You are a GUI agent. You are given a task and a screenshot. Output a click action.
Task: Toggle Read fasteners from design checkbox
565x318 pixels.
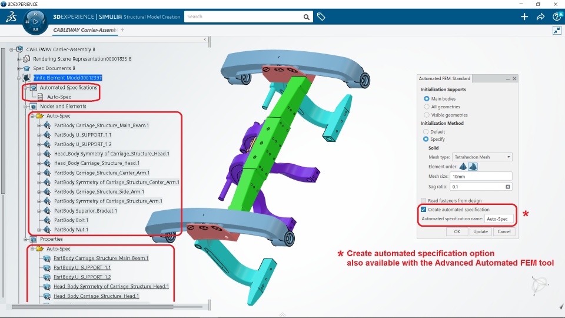(x=423, y=201)
